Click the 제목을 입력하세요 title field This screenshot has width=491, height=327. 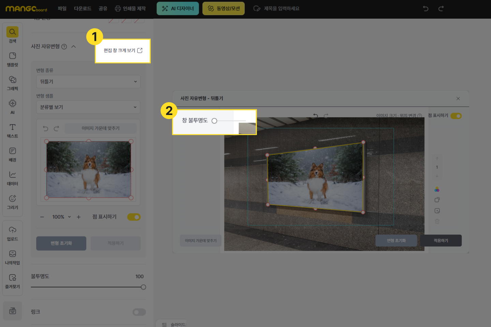point(281,9)
